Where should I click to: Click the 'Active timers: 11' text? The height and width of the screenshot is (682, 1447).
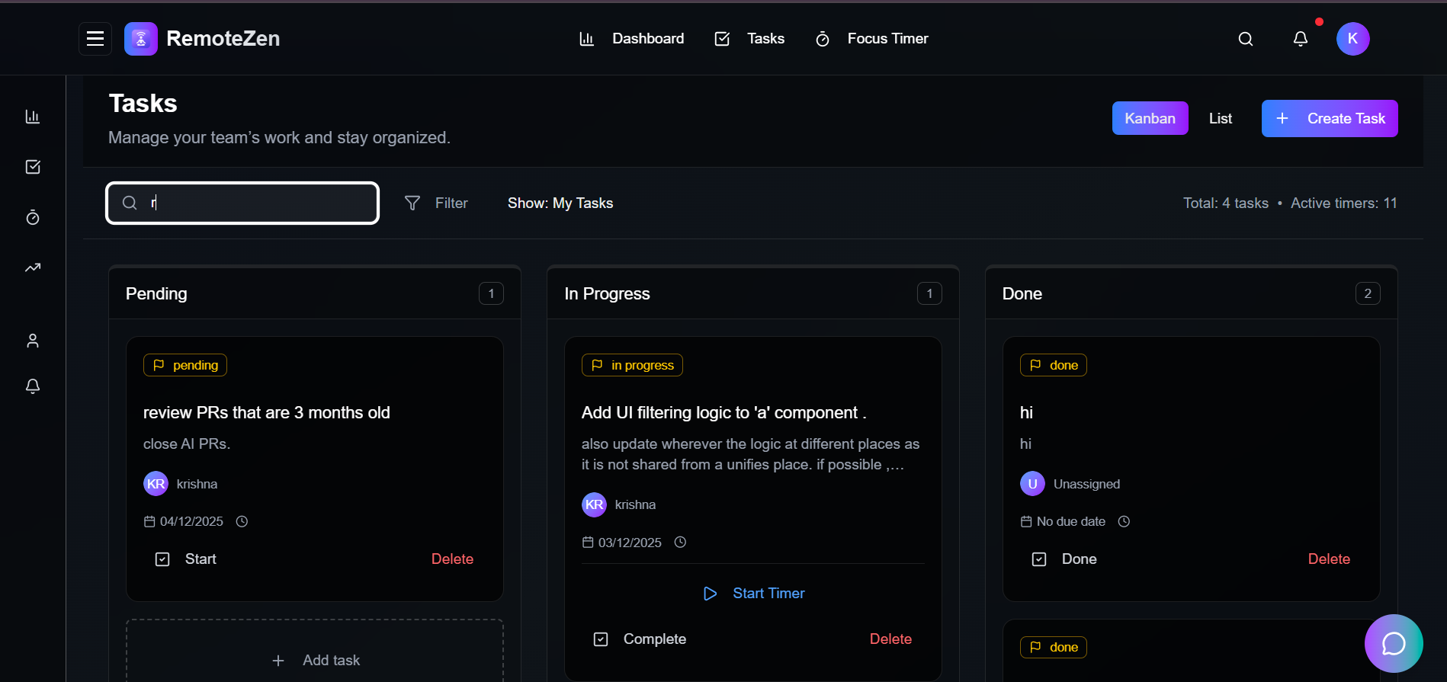(1344, 203)
